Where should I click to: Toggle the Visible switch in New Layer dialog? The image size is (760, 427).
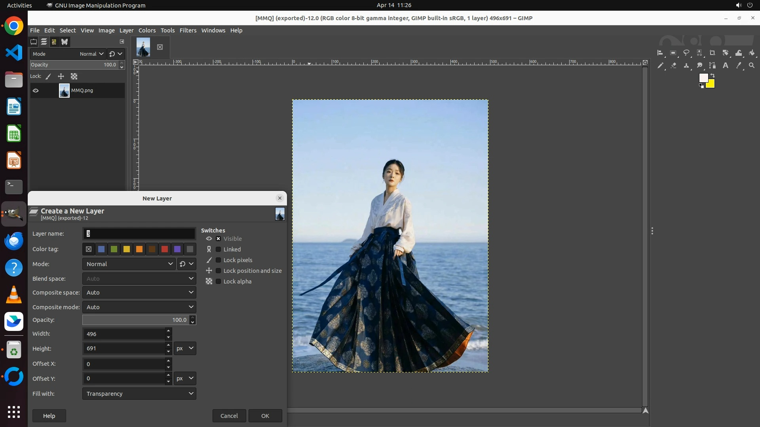[218, 239]
